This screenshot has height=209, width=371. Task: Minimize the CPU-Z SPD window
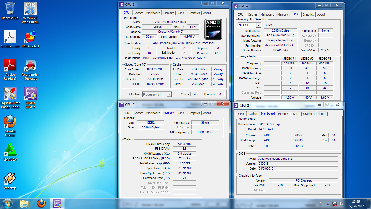tap(319, 5)
